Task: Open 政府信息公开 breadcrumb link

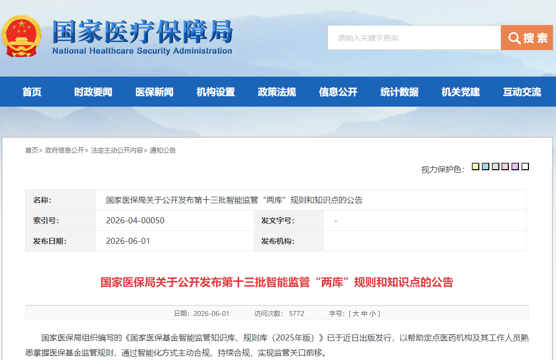Action: [x=65, y=150]
